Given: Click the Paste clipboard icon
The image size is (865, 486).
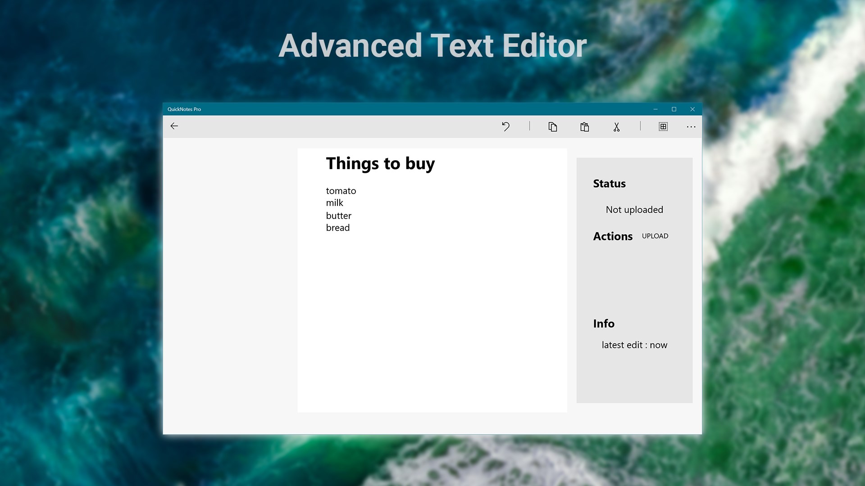Looking at the screenshot, I should pos(584,127).
